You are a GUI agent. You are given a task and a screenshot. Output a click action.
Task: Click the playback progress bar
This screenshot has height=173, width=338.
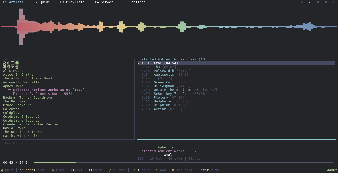click(x=183, y=162)
